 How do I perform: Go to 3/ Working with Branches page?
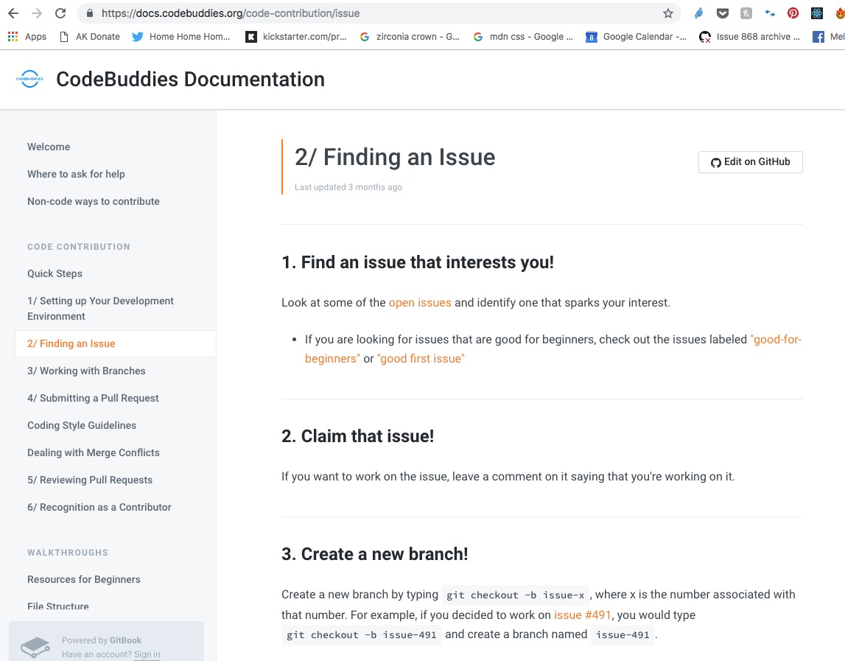tap(86, 371)
